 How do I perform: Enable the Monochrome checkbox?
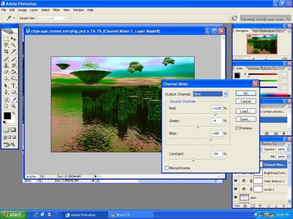[167, 168]
